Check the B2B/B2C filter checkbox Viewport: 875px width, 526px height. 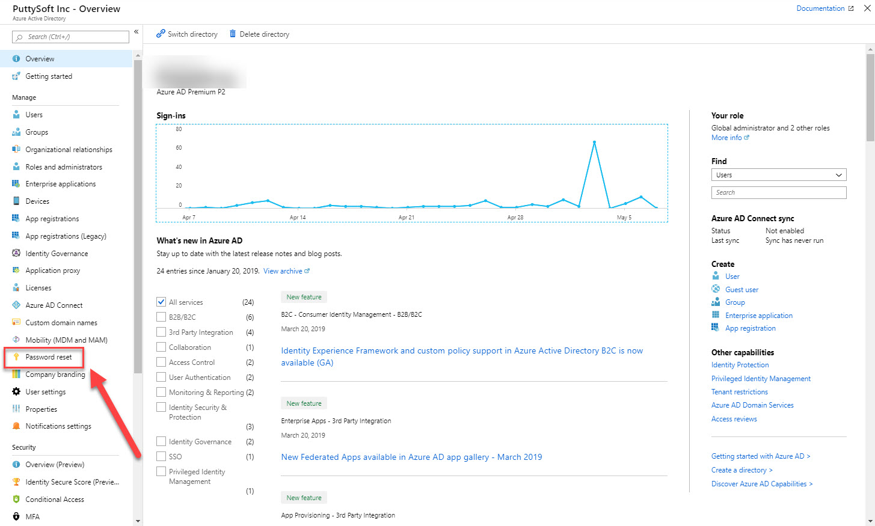click(x=161, y=317)
